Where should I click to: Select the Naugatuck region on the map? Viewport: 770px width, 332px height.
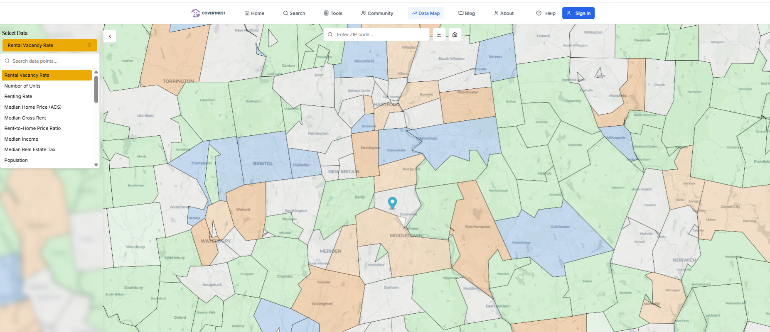[x=212, y=285]
